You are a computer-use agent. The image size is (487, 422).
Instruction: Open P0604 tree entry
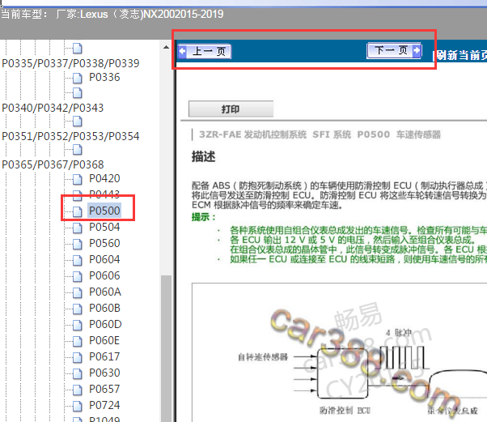104,259
